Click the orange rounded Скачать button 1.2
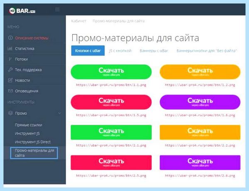Screen dimensions: 249x191 pos(200,72)
